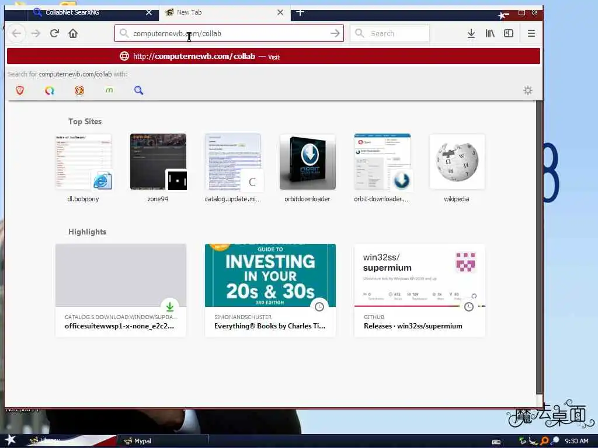The image size is (598, 448).
Task: Open search settings gear icon
Action: coord(528,90)
